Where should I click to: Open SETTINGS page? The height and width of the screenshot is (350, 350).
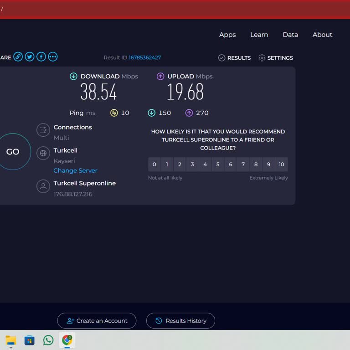(276, 58)
